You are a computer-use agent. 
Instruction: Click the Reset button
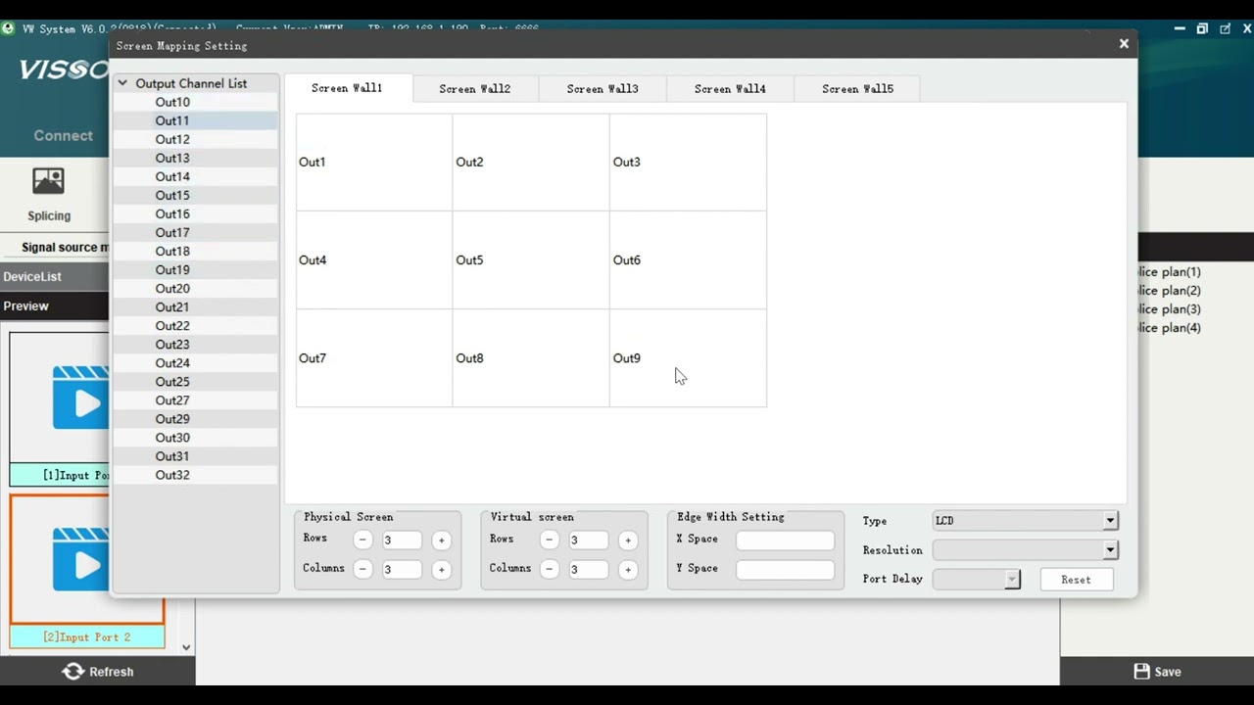[x=1076, y=580]
